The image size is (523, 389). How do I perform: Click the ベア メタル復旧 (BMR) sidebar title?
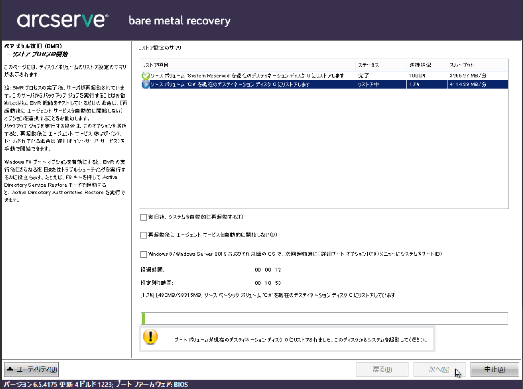[33, 46]
